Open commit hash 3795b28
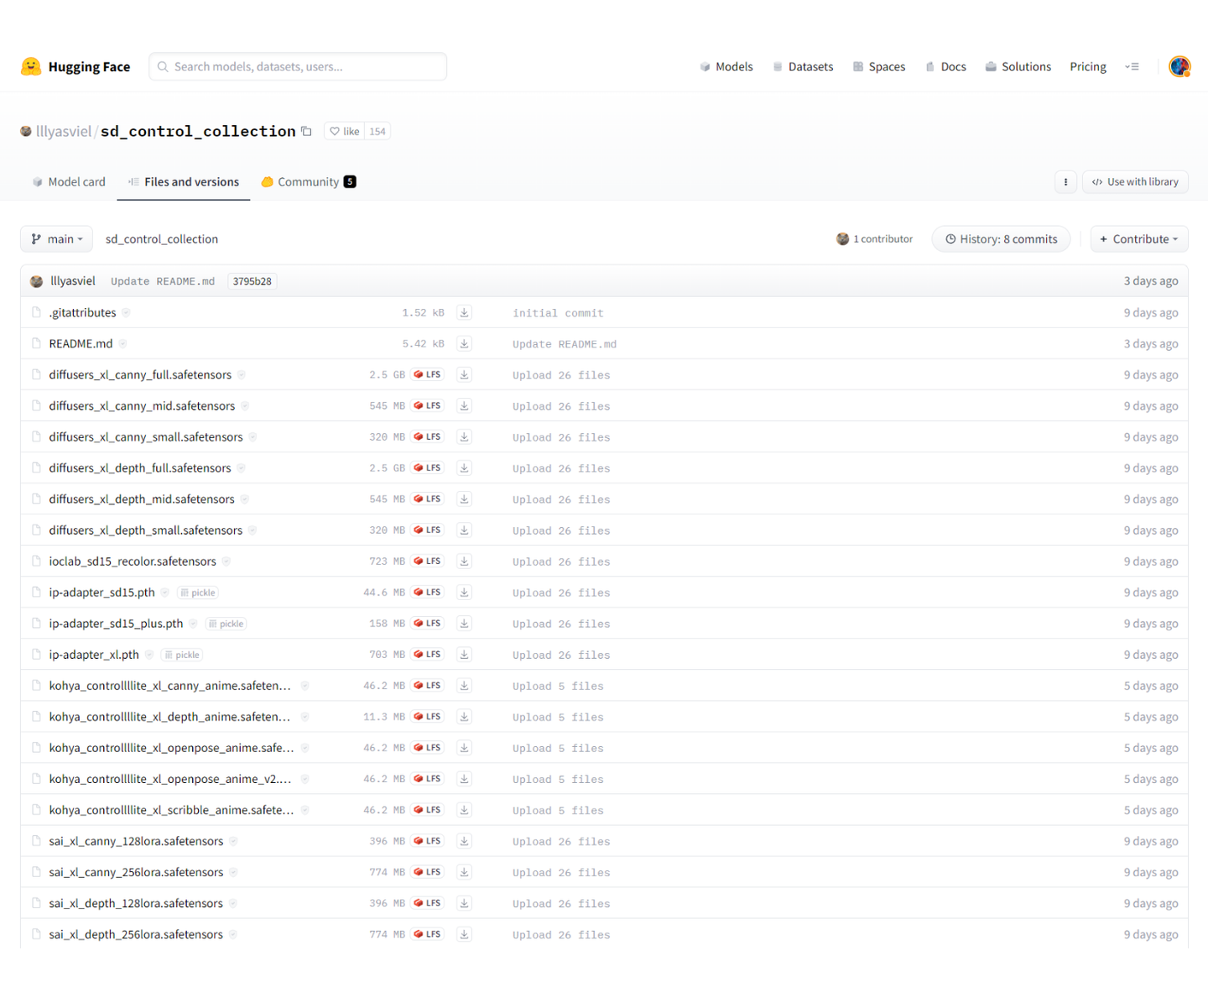The image size is (1208, 982). tap(252, 281)
